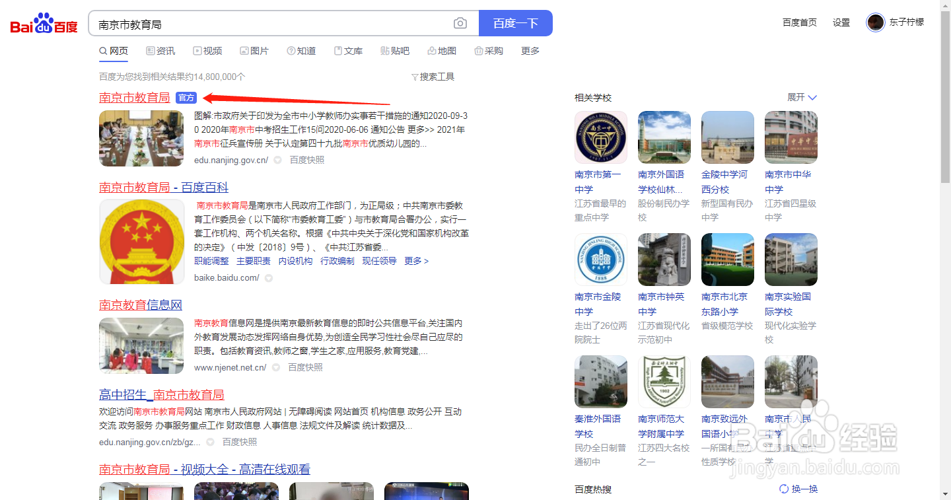
Task: Open 金陵中学河西分校 school photo
Action: coord(728,137)
